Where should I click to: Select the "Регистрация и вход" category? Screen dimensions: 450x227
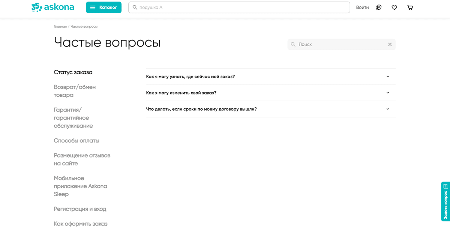pos(80,209)
